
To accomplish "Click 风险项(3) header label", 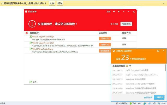I will (34, 33).
